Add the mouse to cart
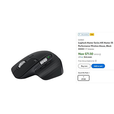The height and width of the screenshot is (114, 114). 98,66
